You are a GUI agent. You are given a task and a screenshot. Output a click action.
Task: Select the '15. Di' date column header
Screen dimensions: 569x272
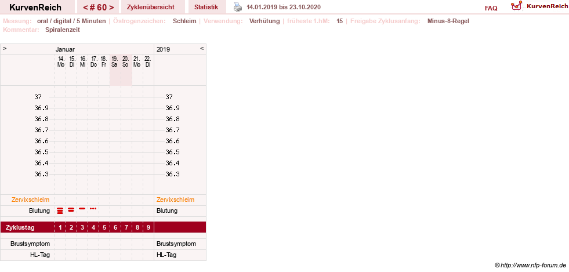click(71, 61)
